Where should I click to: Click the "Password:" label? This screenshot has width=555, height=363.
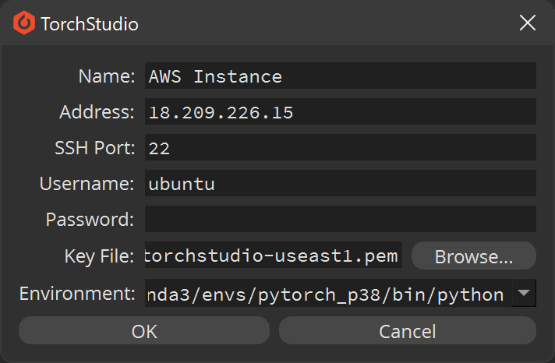coord(90,220)
